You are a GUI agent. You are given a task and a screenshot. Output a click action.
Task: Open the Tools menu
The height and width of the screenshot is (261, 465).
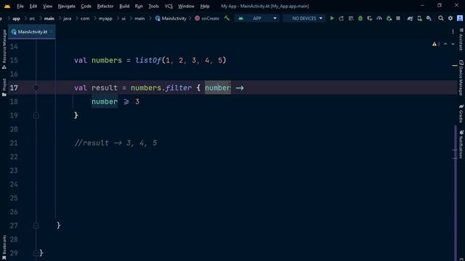pyautogui.click(x=153, y=7)
